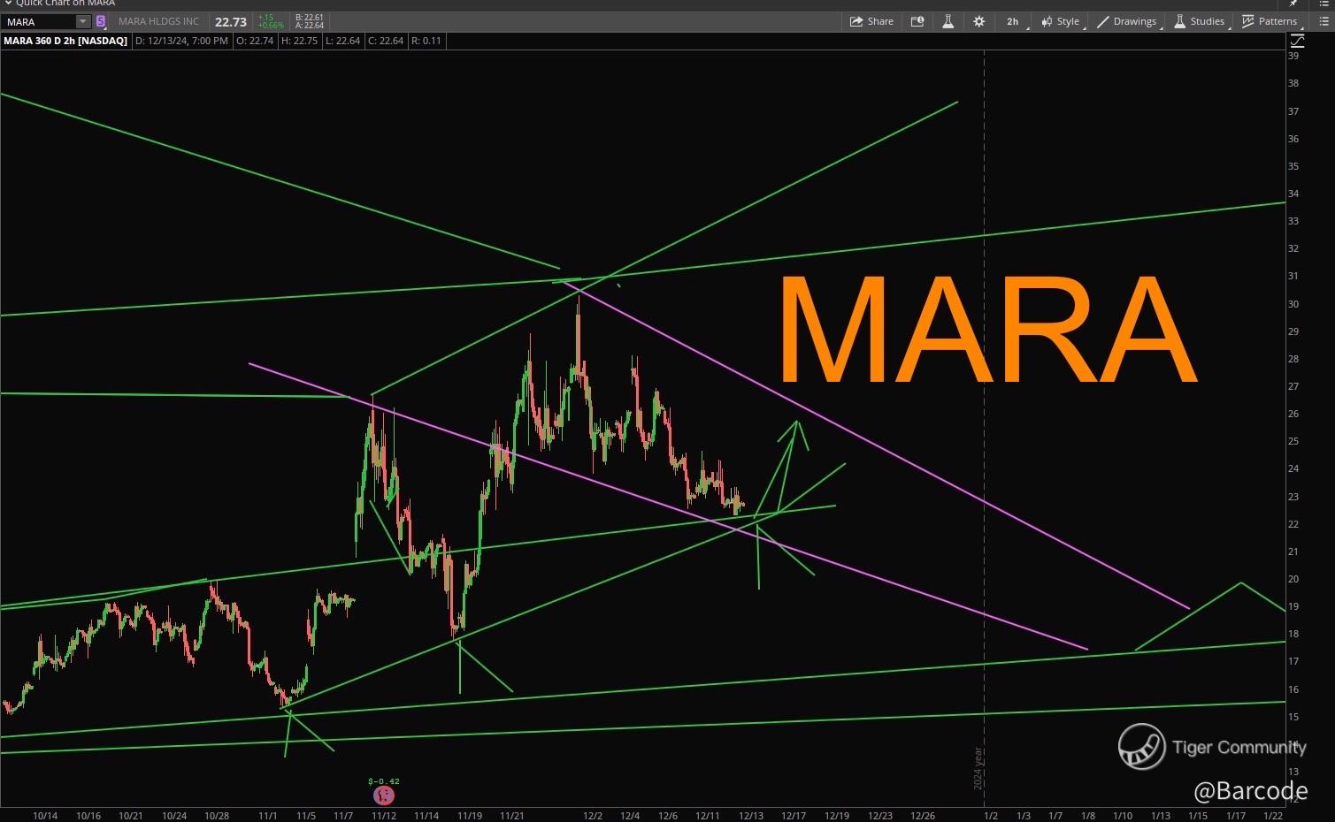This screenshot has height=822, width=1335.
Task: Click the 12/26 date on time axis
Action: coord(923,816)
